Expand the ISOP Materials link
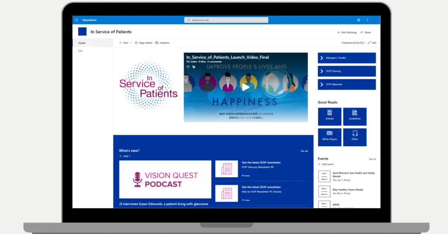 pyautogui.click(x=346, y=84)
